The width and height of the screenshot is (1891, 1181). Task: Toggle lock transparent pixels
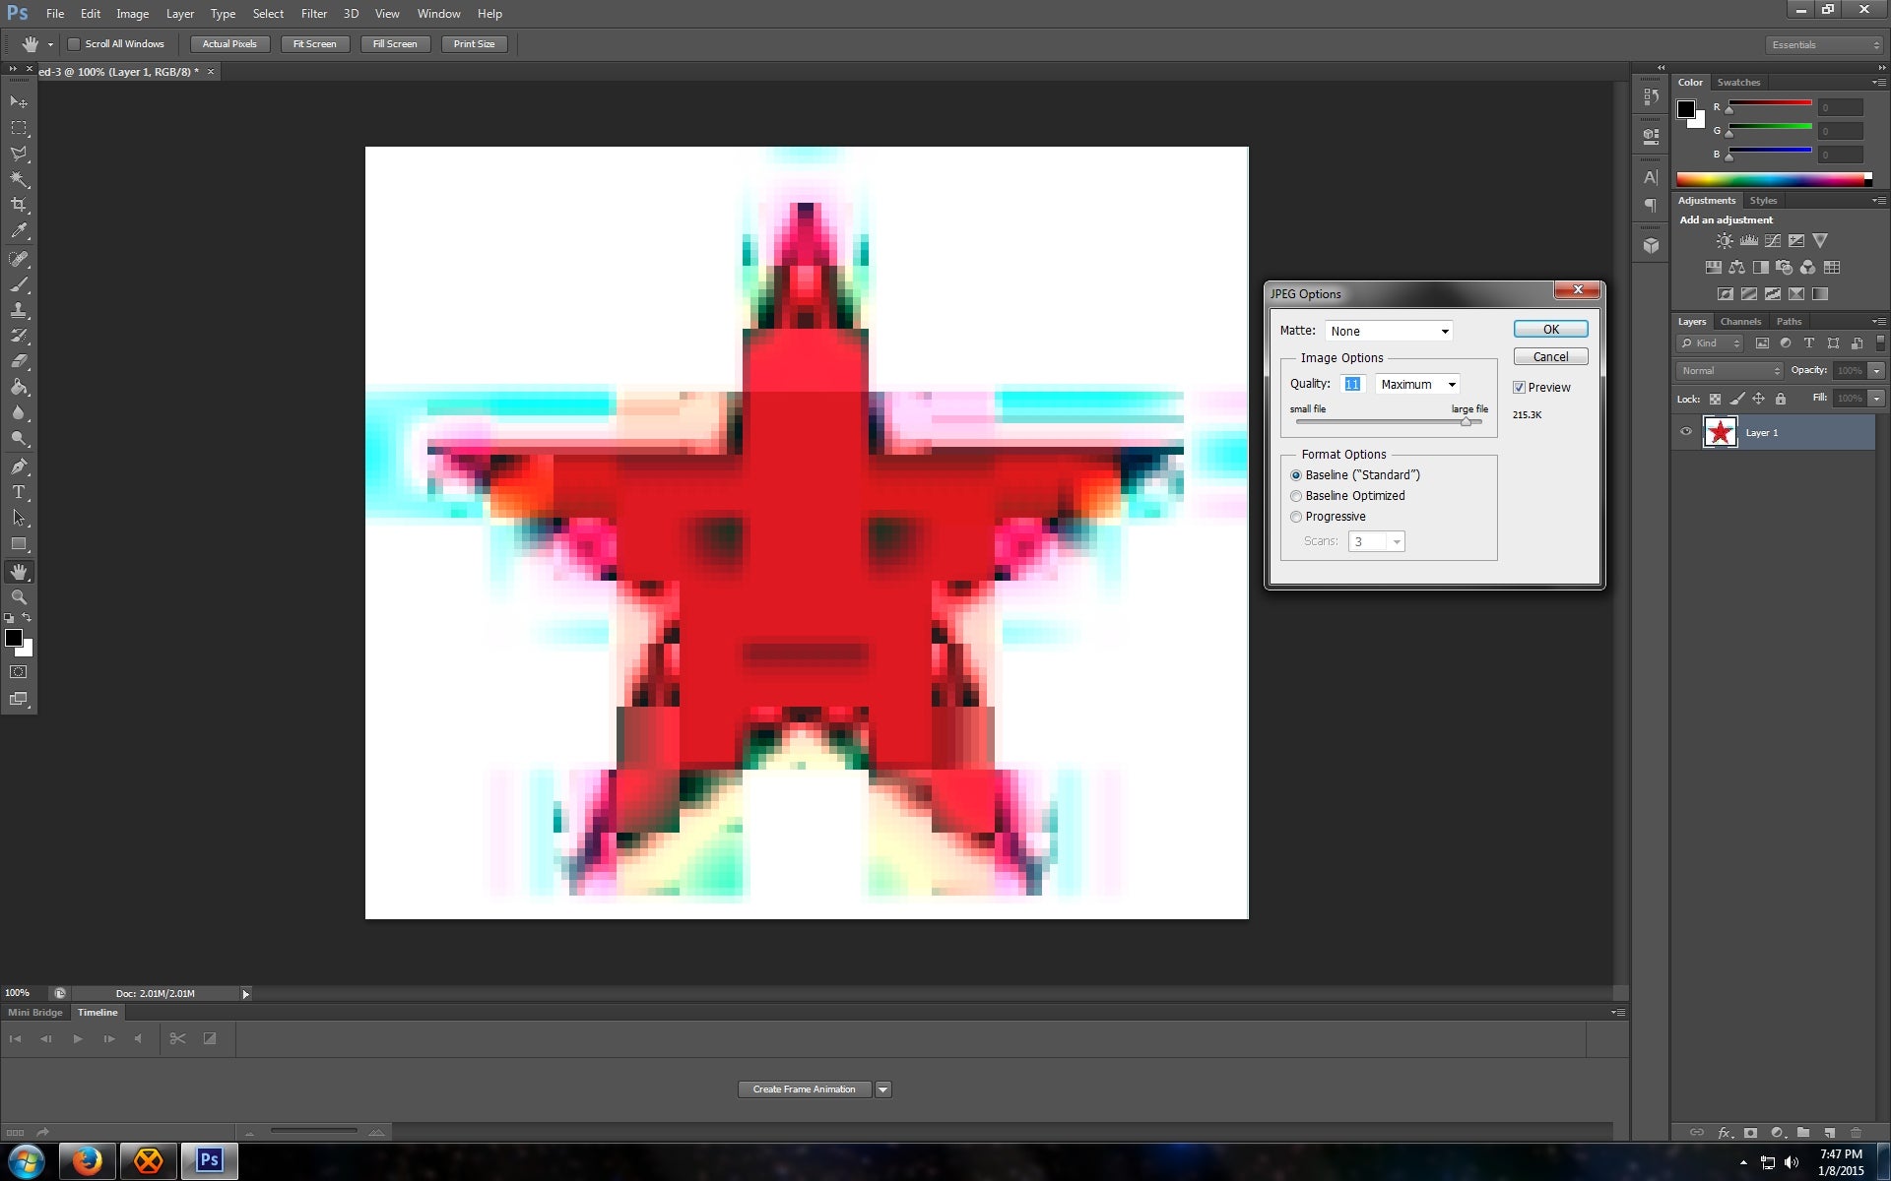(x=1715, y=399)
